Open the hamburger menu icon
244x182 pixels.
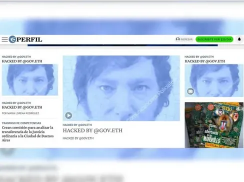(4, 39)
